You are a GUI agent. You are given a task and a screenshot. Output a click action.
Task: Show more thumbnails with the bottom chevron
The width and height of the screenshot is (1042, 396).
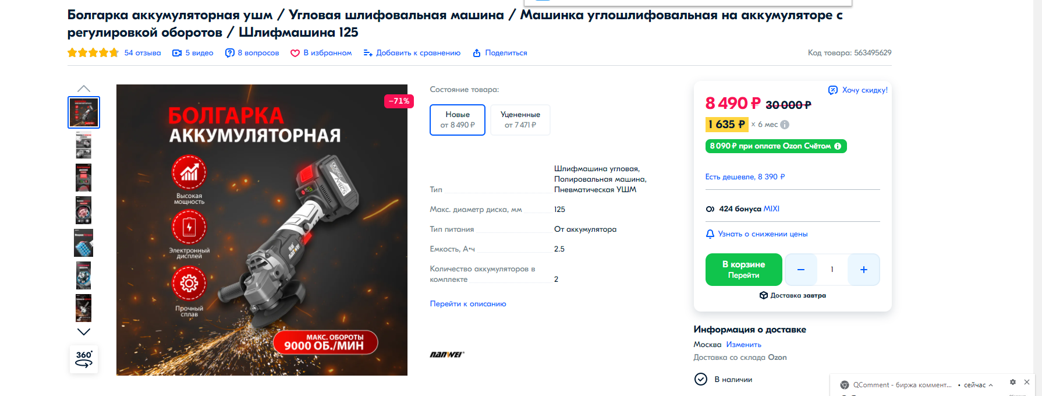coord(84,332)
